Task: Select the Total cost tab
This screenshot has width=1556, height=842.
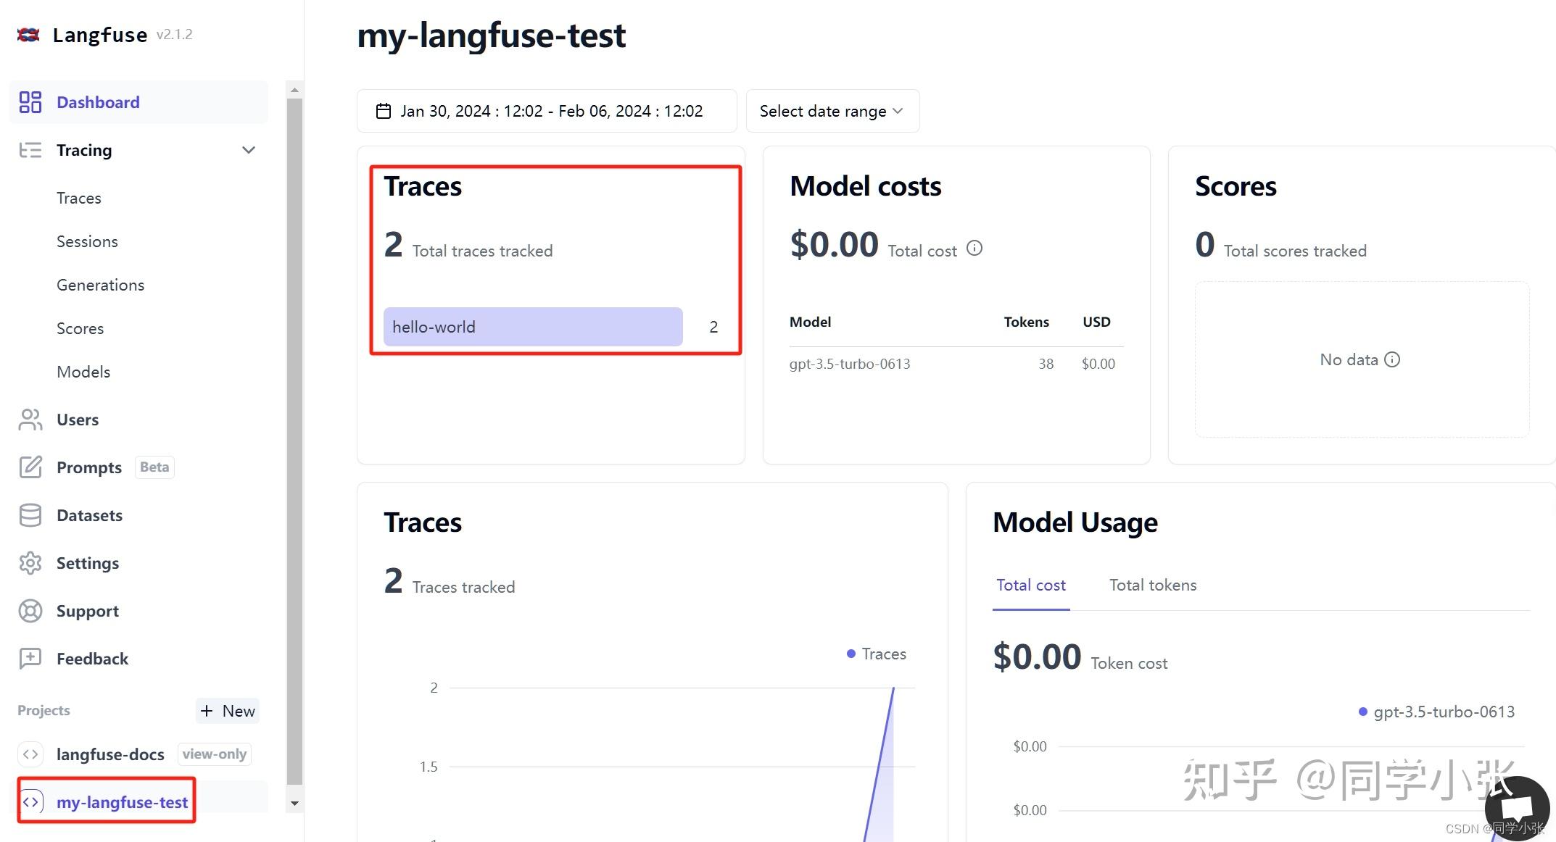Action: pos(1030,585)
